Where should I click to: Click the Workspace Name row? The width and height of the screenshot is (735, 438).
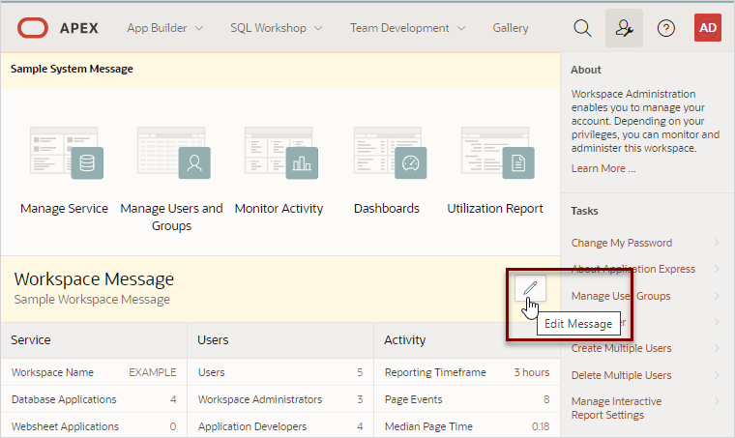pos(94,372)
